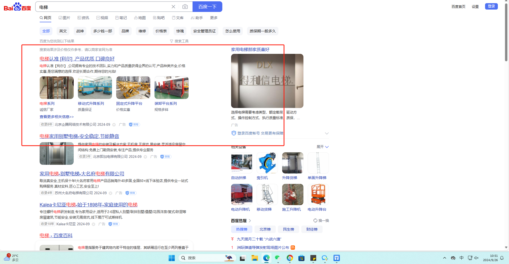Open Microsoft Edge taskbar icon
Image resolution: width=509 pixels, height=264 pixels.
tap(266, 258)
